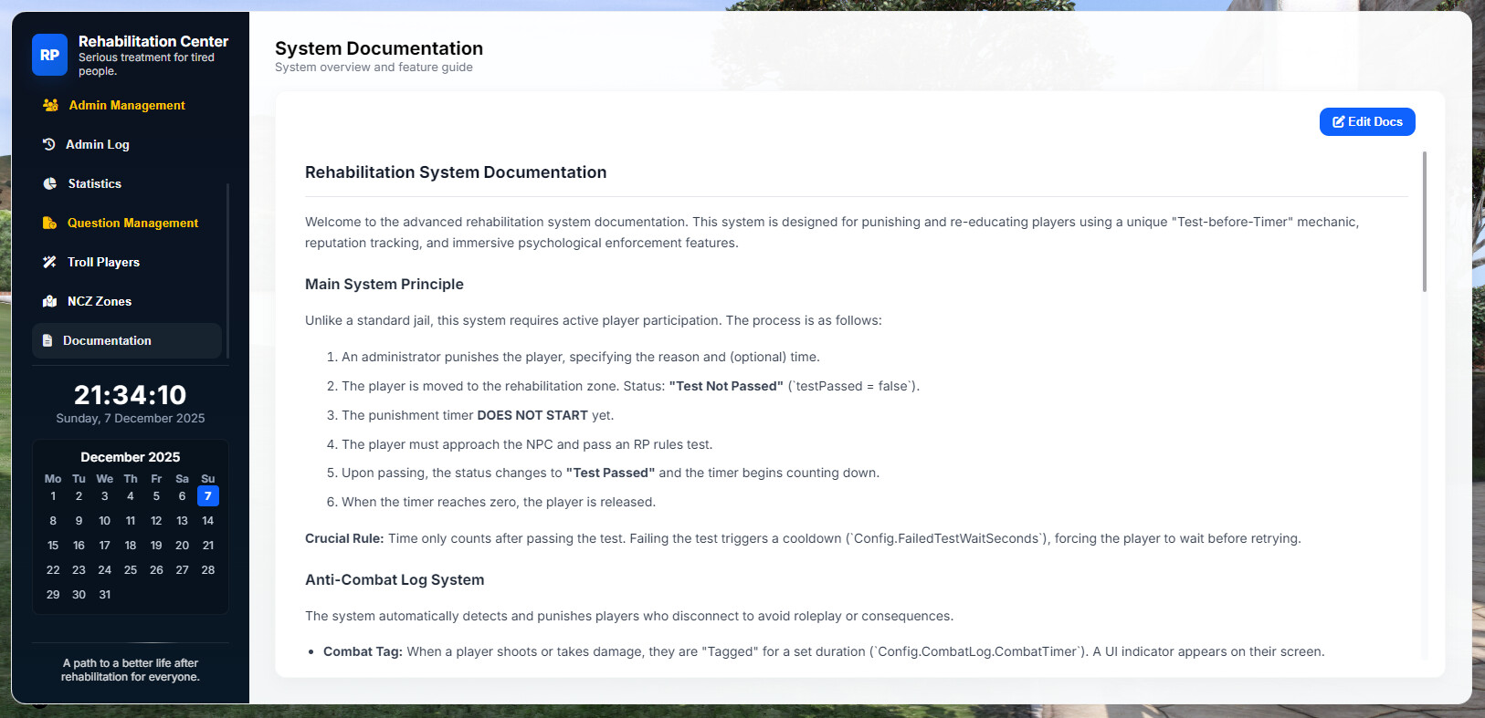Select December 7 in the calendar
Image resolution: width=1485 pixels, height=718 pixels.
click(x=208, y=496)
